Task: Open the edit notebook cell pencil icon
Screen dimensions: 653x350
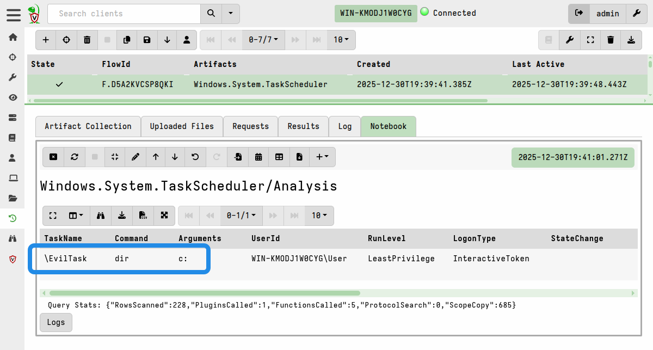Action: [x=135, y=157]
